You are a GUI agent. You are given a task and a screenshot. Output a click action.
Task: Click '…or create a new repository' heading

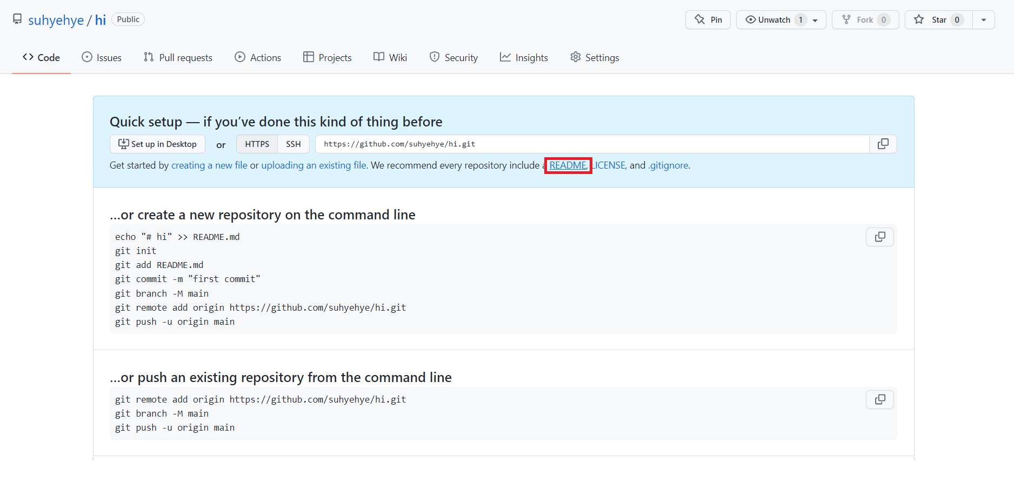[x=263, y=215]
